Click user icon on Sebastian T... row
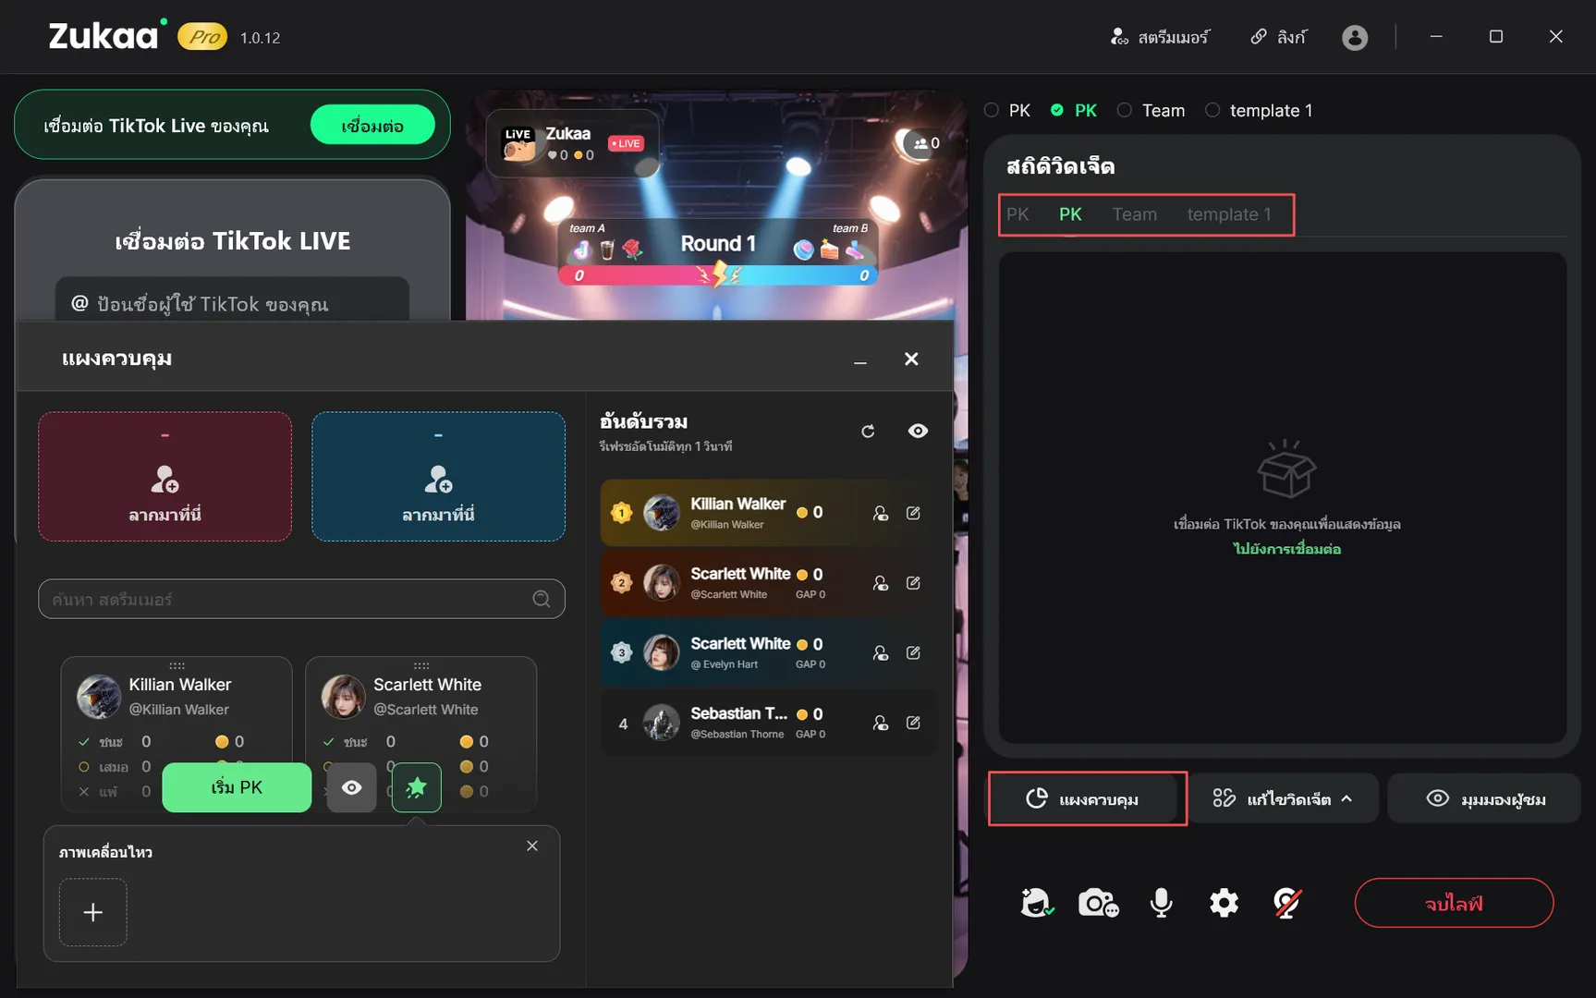This screenshot has width=1596, height=998. pos(880,723)
